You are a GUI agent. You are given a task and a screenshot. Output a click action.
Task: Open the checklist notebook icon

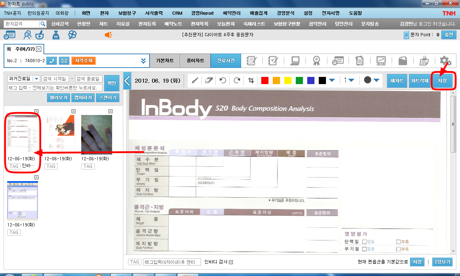(273, 60)
